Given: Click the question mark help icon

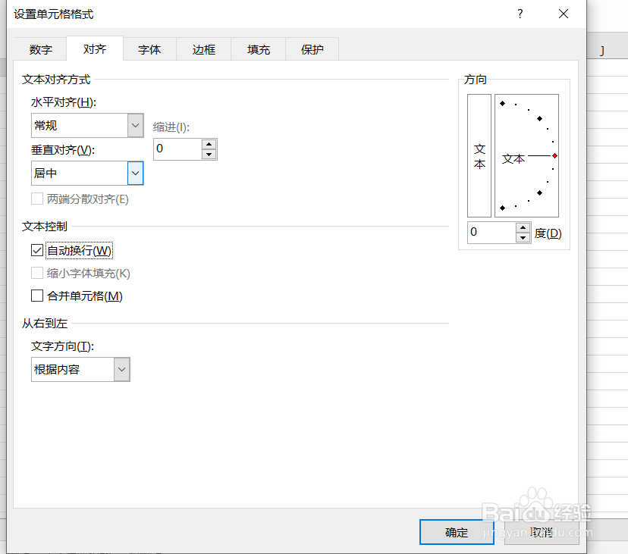Looking at the screenshot, I should 520,14.
